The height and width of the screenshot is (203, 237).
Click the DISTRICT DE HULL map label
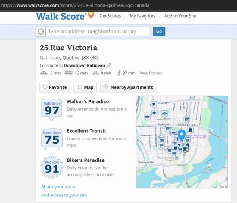coord(188,125)
